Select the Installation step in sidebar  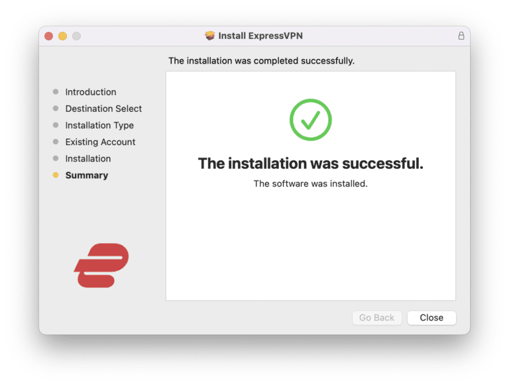click(x=88, y=159)
